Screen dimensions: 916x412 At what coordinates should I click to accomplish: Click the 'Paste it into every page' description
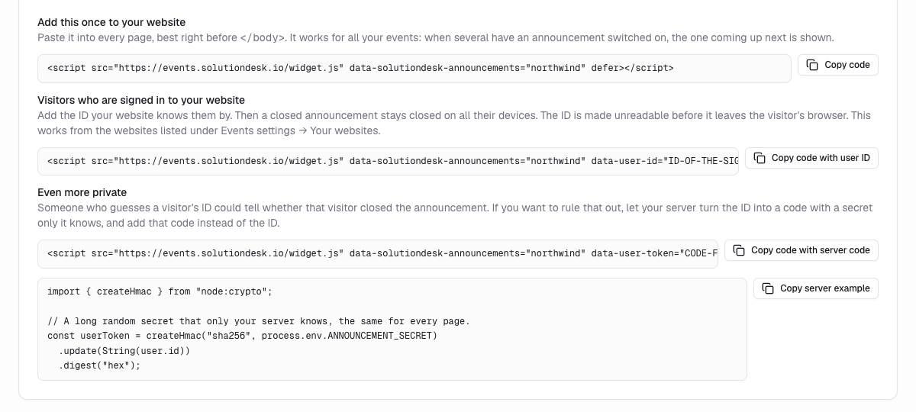click(436, 37)
